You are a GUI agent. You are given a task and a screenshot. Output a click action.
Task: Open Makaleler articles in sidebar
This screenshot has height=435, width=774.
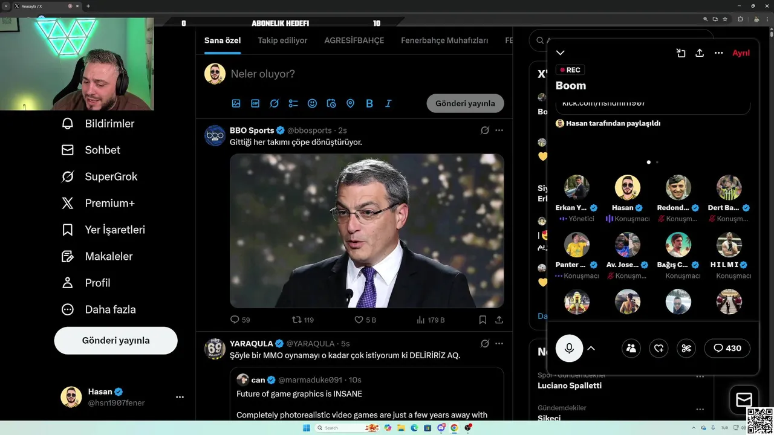tap(97, 256)
